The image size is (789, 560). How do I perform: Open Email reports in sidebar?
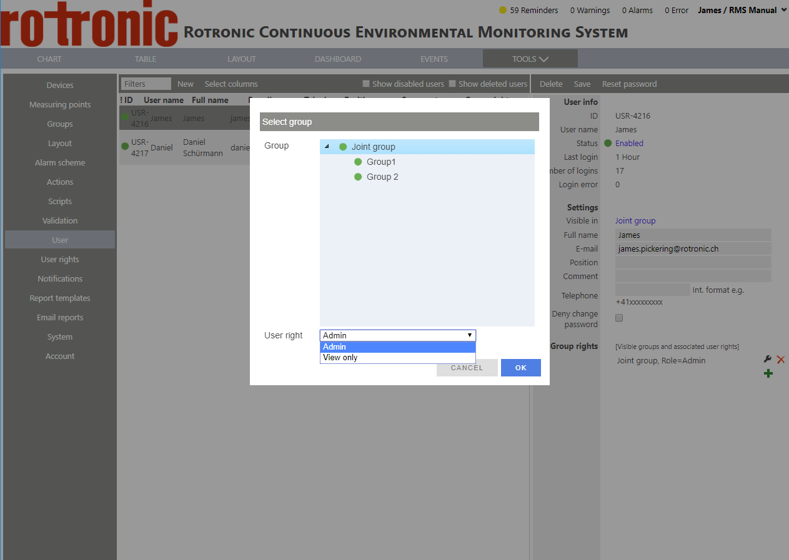(x=60, y=317)
